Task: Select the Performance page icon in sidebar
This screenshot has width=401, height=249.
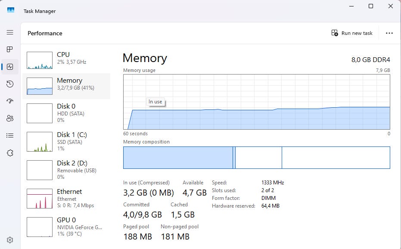Action: [x=10, y=67]
